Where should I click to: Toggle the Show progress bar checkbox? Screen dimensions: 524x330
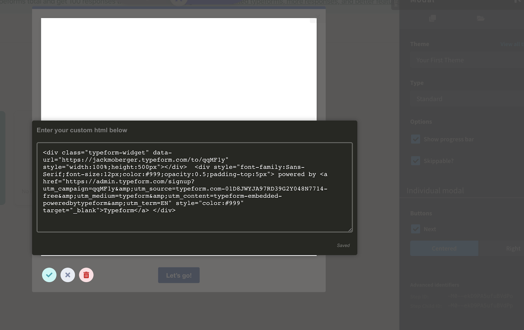(x=416, y=139)
